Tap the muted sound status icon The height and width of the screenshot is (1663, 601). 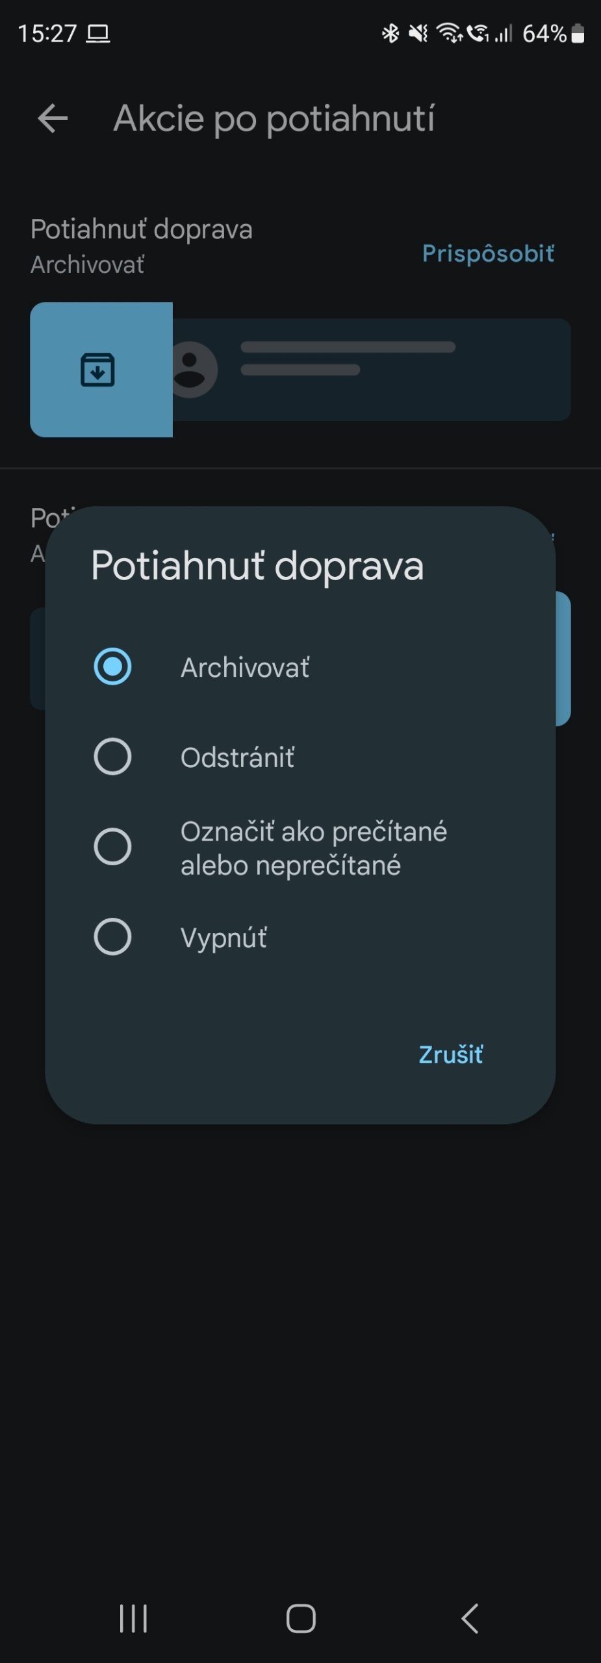pyautogui.click(x=418, y=33)
